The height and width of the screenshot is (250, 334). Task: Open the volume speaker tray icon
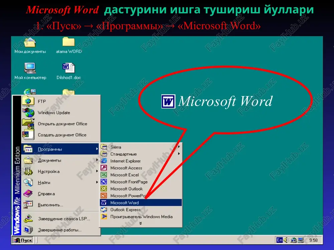coord(286,240)
